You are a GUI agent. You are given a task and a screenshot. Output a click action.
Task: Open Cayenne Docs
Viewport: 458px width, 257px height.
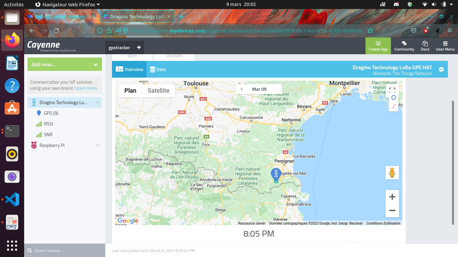pyautogui.click(x=425, y=46)
